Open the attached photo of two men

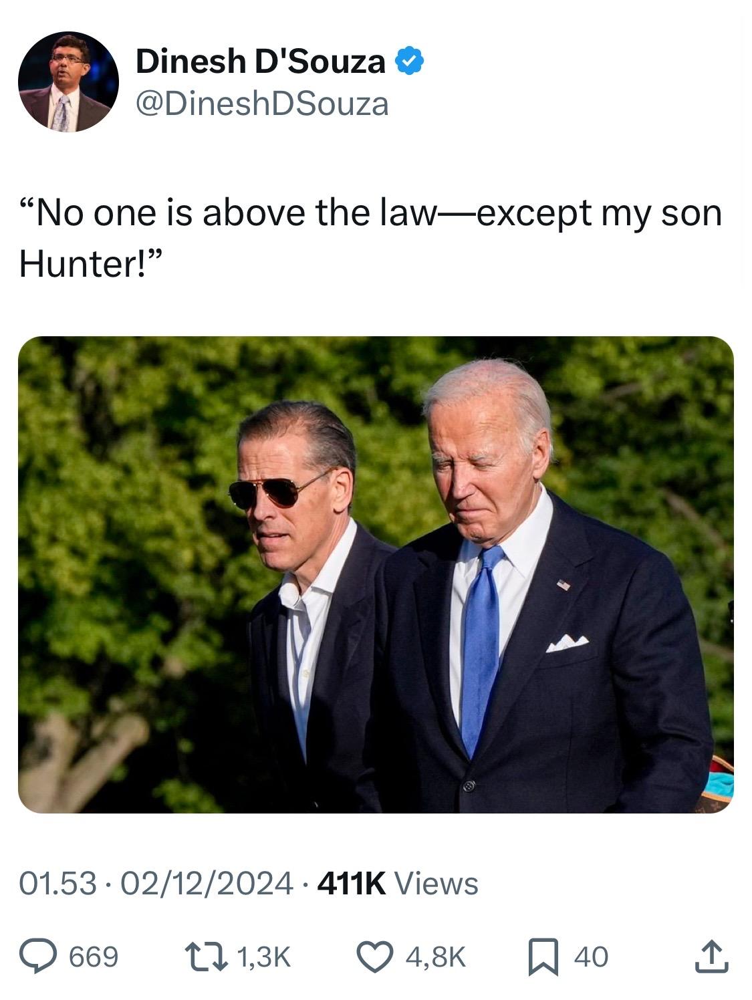(376, 574)
